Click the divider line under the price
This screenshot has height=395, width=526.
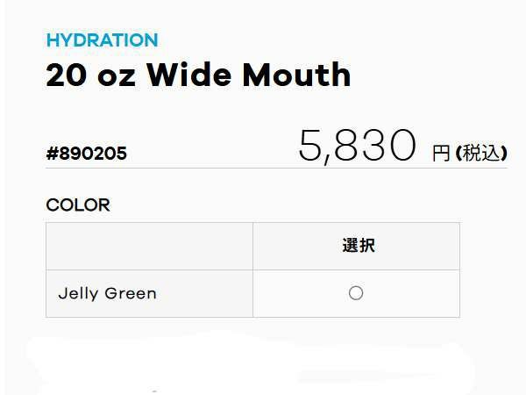[x=276, y=168]
